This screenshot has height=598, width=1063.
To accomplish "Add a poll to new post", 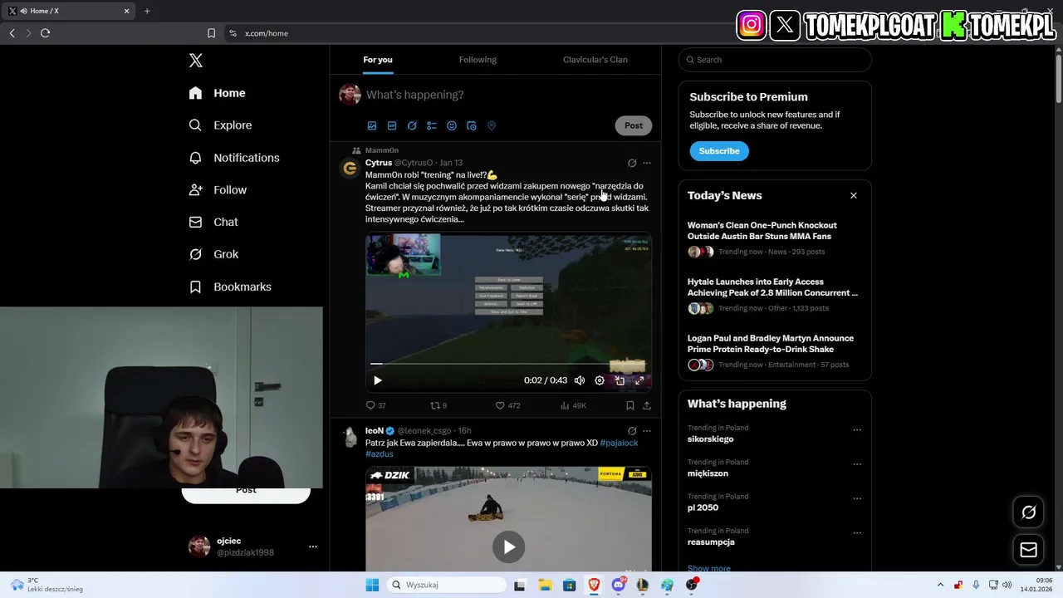I will pos(432,126).
